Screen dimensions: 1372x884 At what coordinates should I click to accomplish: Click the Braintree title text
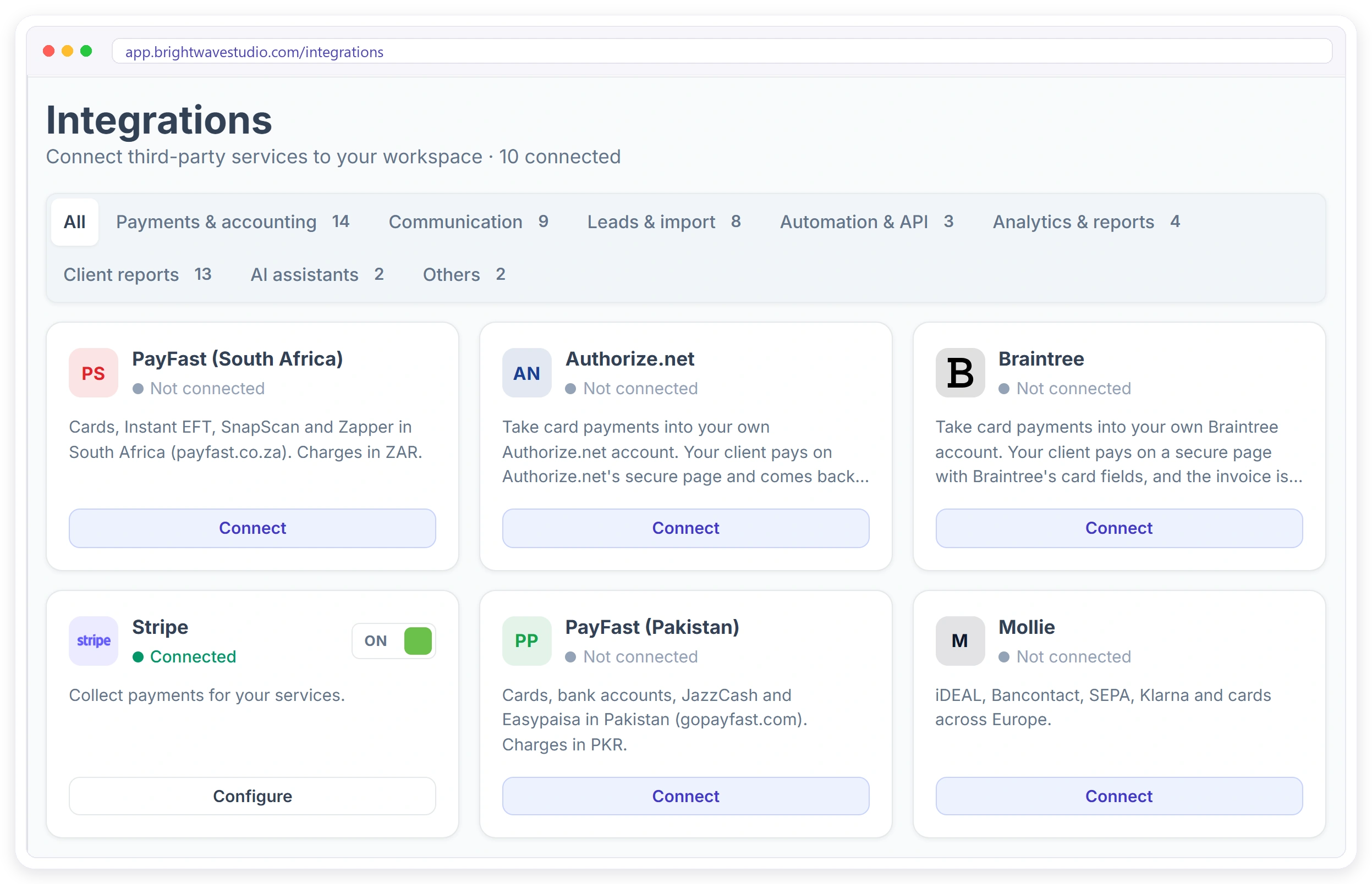1041,360
